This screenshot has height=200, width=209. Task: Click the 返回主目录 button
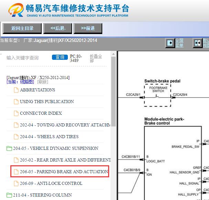point(22,28)
